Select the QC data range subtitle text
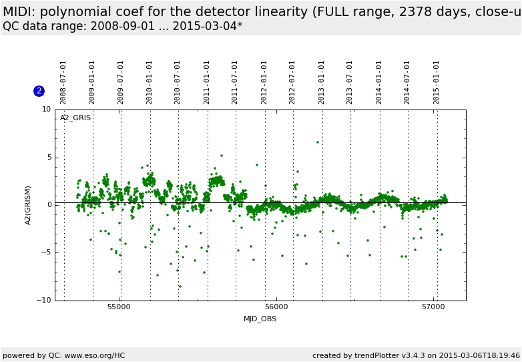 (122, 26)
